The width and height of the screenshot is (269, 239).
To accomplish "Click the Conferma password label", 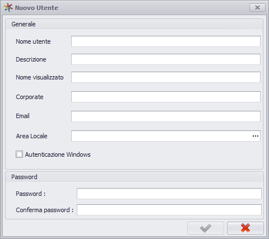I will 45,210.
